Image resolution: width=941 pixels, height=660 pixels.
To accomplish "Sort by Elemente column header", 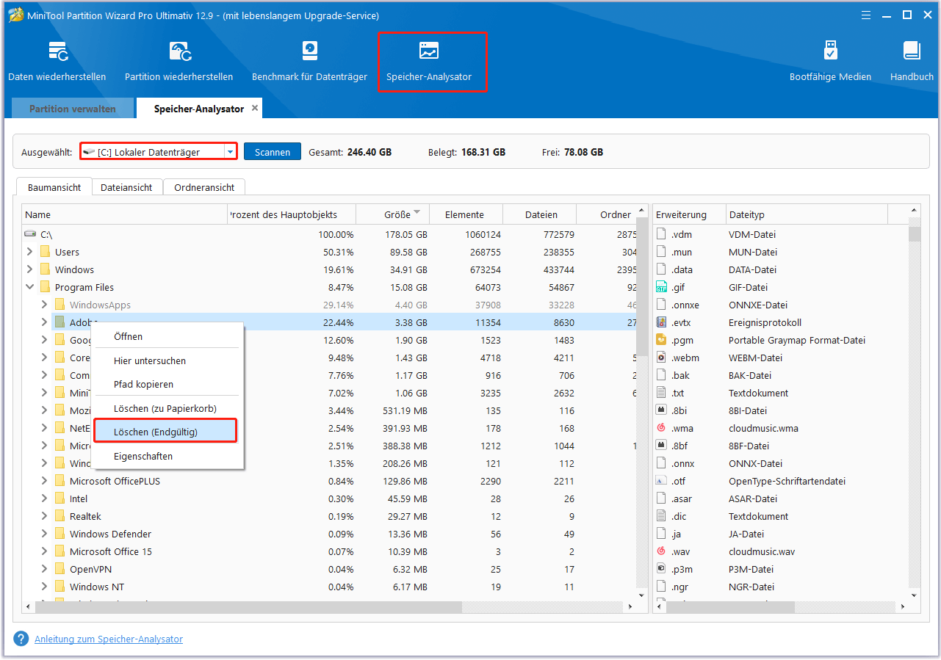I will (466, 214).
